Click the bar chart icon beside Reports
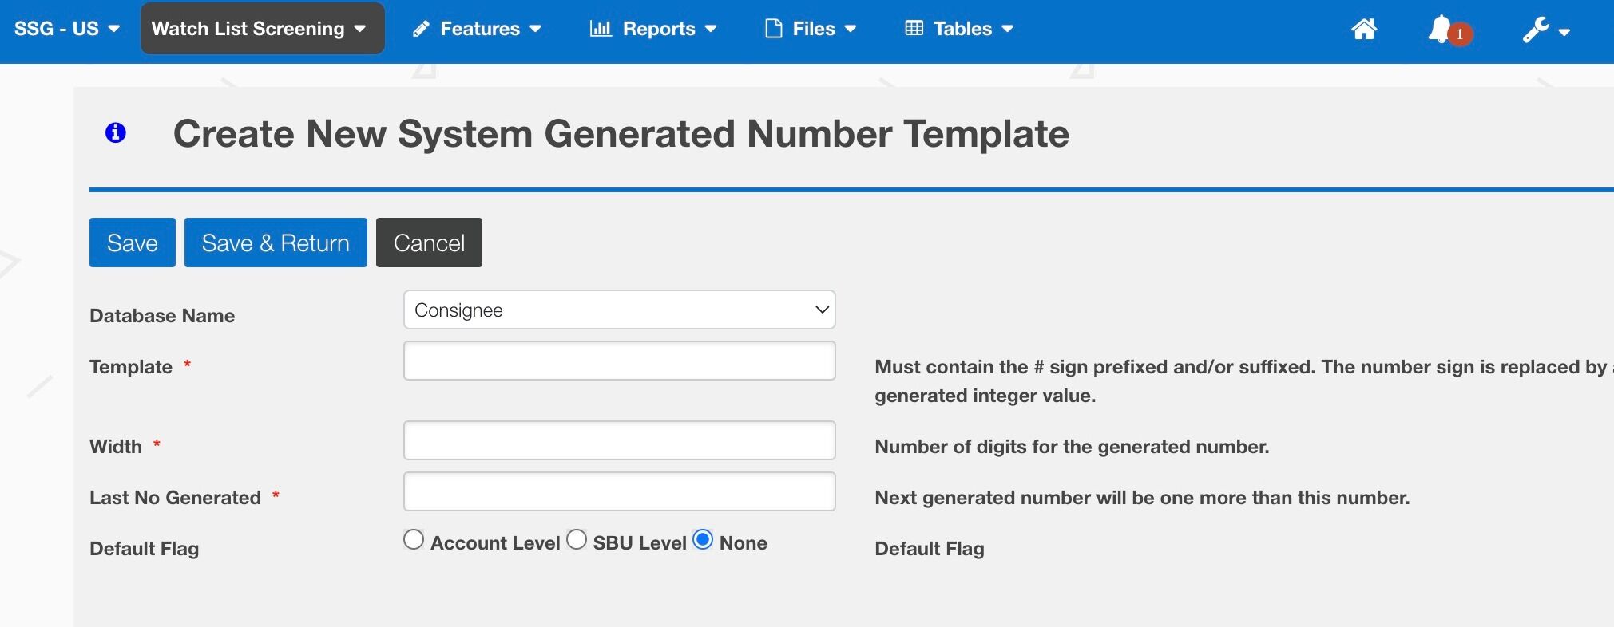Screen dimensions: 1614x627 [x=601, y=29]
